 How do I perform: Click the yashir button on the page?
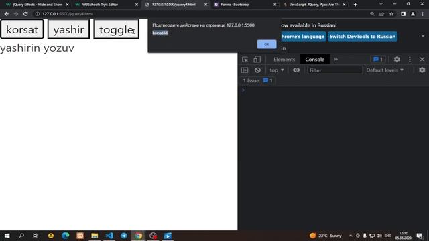pos(68,29)
